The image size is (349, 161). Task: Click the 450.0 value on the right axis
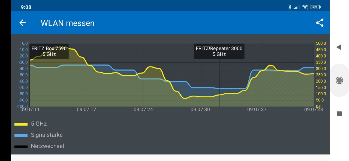point(321,50)
